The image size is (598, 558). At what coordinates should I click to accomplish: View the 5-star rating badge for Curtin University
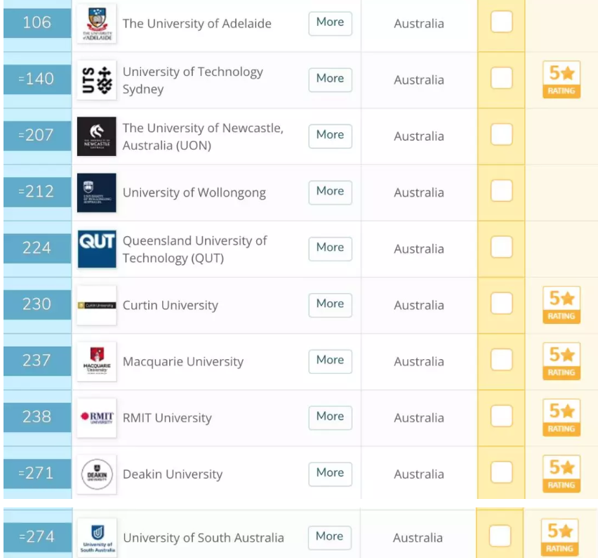pyautogui.click(x=562, y=305)
